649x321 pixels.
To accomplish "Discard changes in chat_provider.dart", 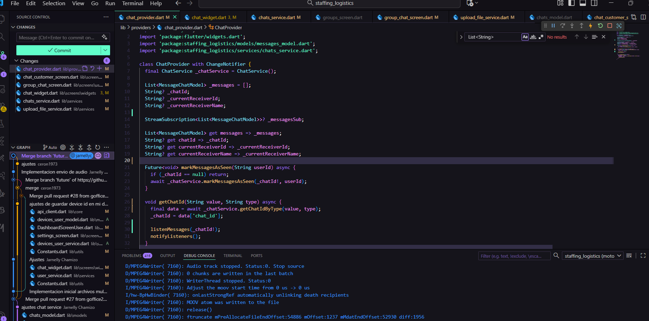I will click(x=92, y=69).
